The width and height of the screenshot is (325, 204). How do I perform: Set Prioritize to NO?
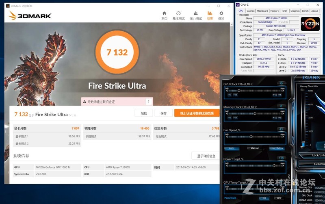coord(264,198)
